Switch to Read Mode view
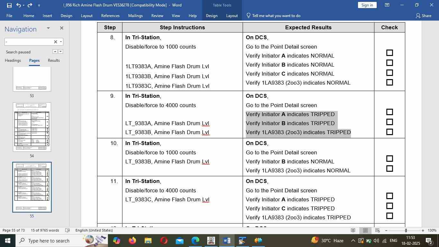This screenshot has height=247, width=439. (x=353, y=230)
